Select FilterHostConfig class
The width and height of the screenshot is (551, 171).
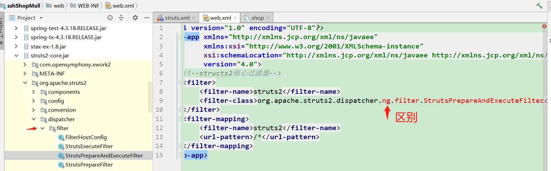tap(86, 137)
